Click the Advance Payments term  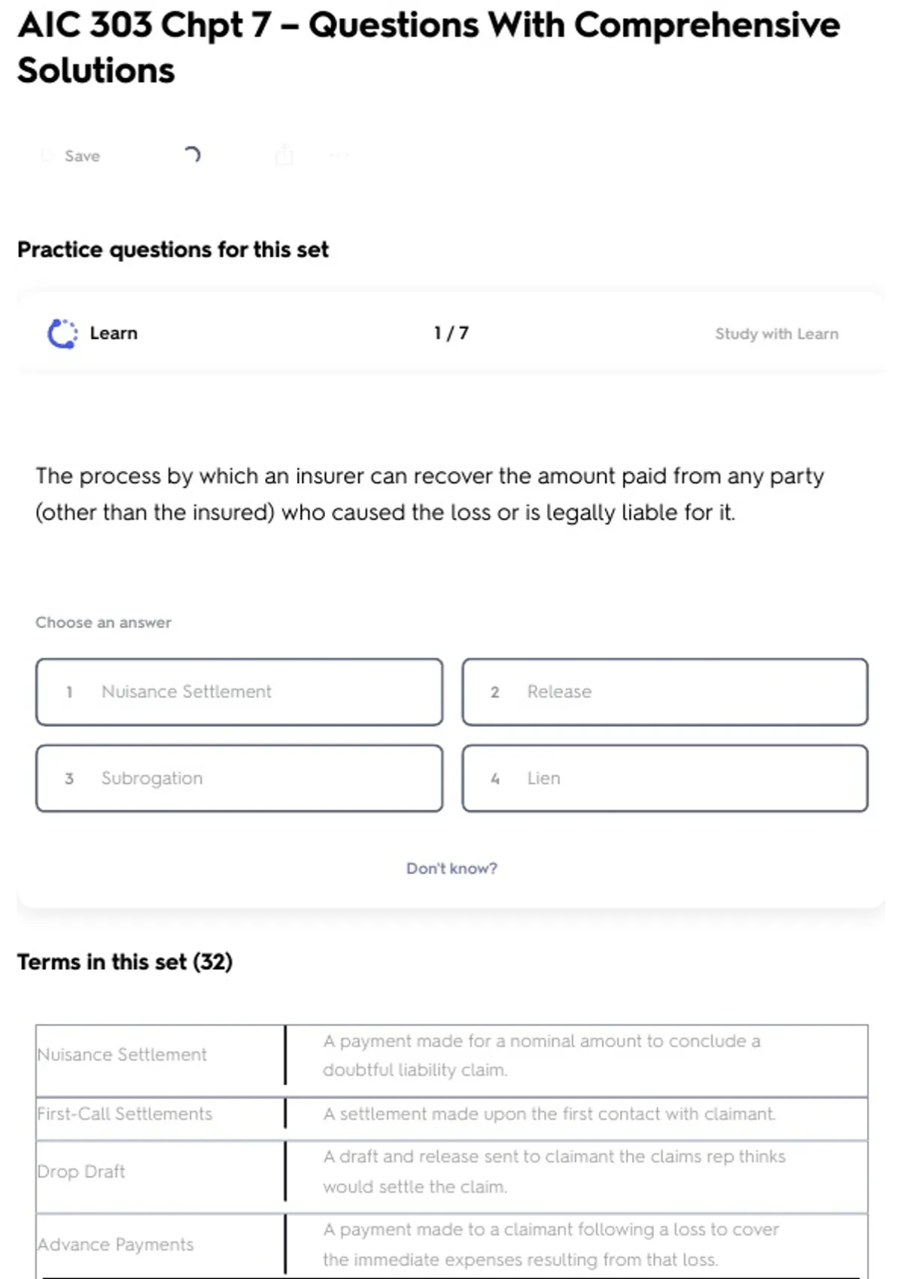tap(116, 1244)
